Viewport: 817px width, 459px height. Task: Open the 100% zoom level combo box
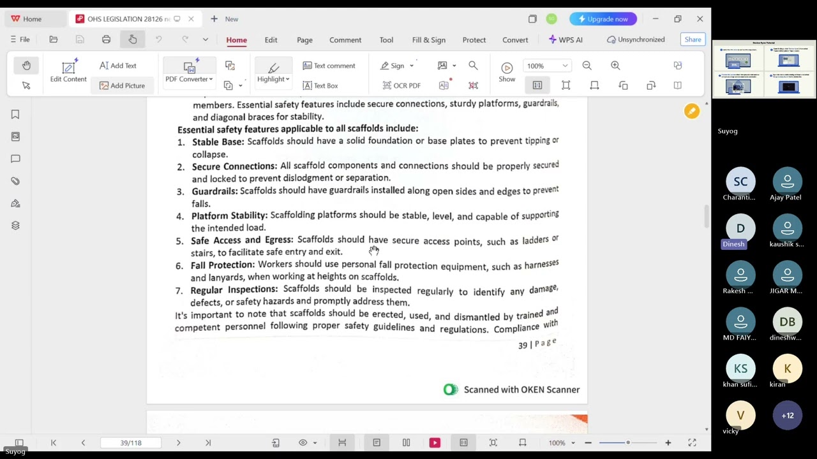tap(547, 66)
